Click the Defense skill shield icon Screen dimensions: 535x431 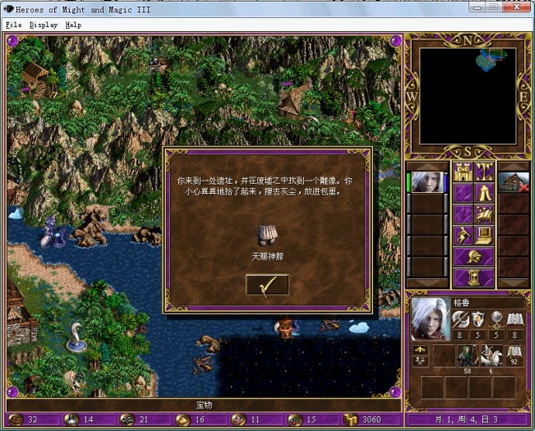pos(478,320)
